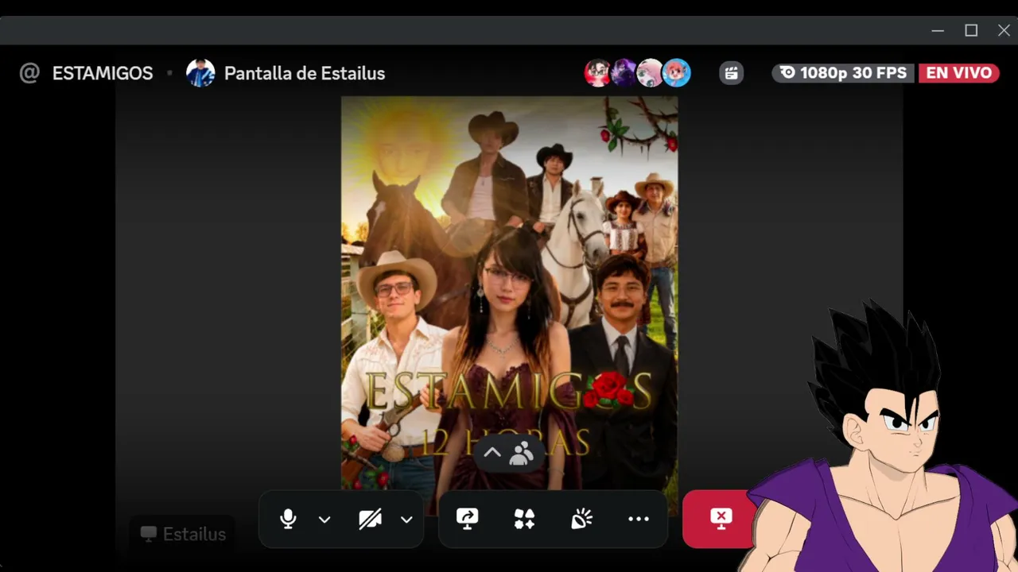Click the Estailus stream name label
Image resolution: width=1018 pixels, height=572 pixels.
(184, 534)
